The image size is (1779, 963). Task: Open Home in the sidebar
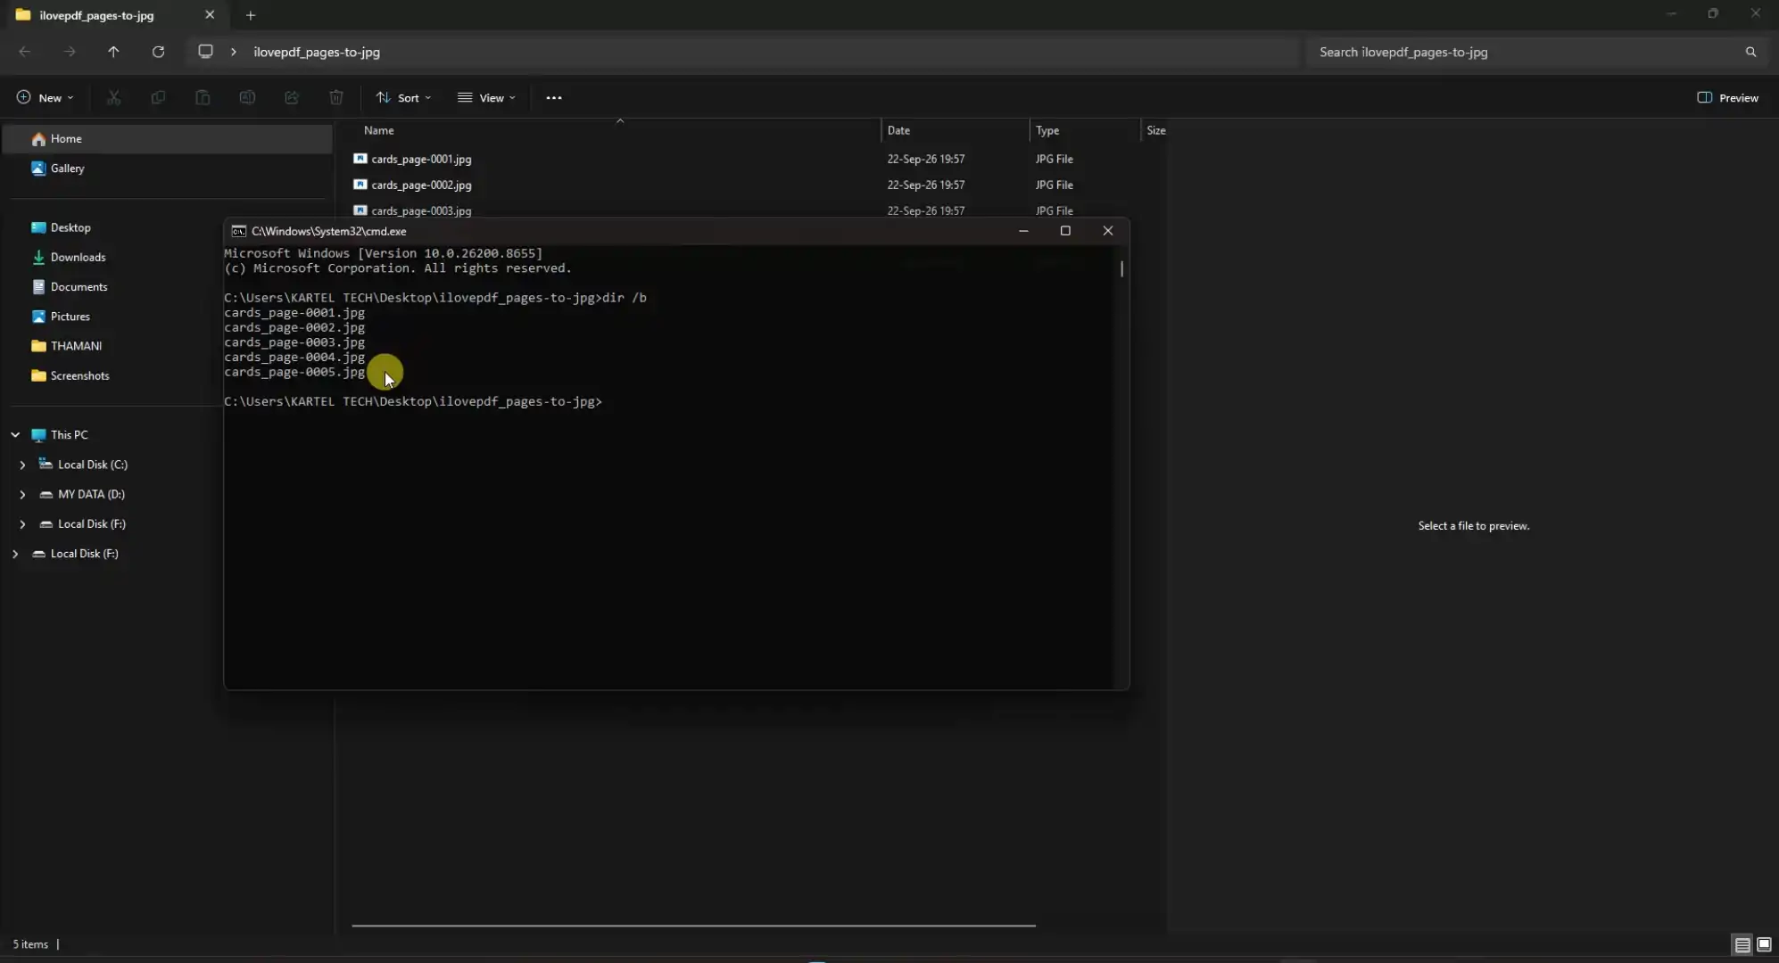[x=168, y=139]
